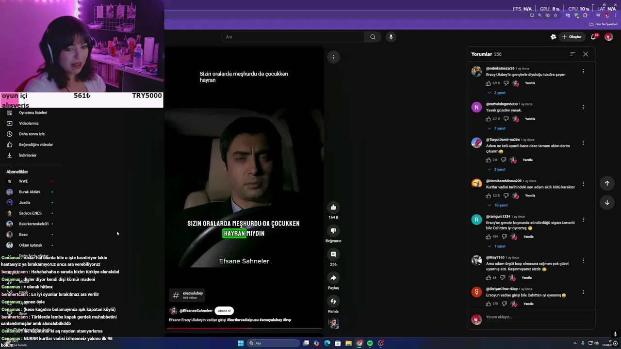Like TurgutDemir-nu2im's comment

(489, 160)
